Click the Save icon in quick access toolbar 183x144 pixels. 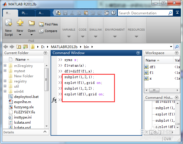point(65,13)
